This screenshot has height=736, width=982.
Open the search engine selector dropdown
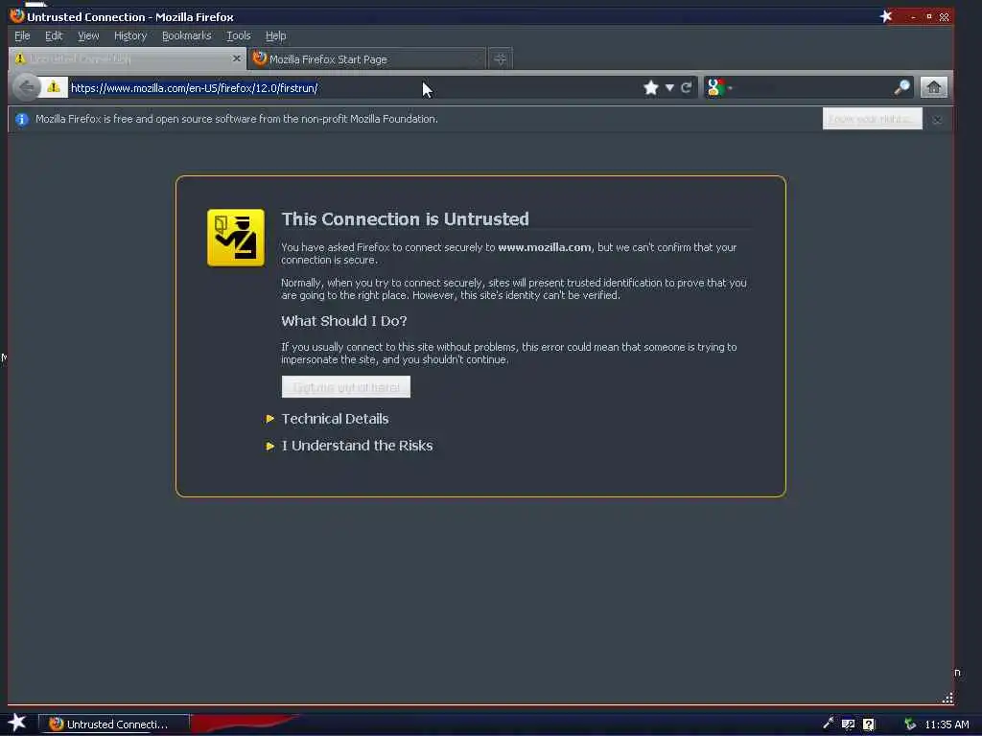(730, 88)
